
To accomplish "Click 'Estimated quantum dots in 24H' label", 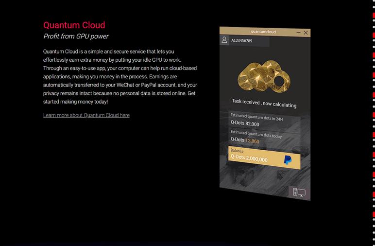I will tap(256, 117).
